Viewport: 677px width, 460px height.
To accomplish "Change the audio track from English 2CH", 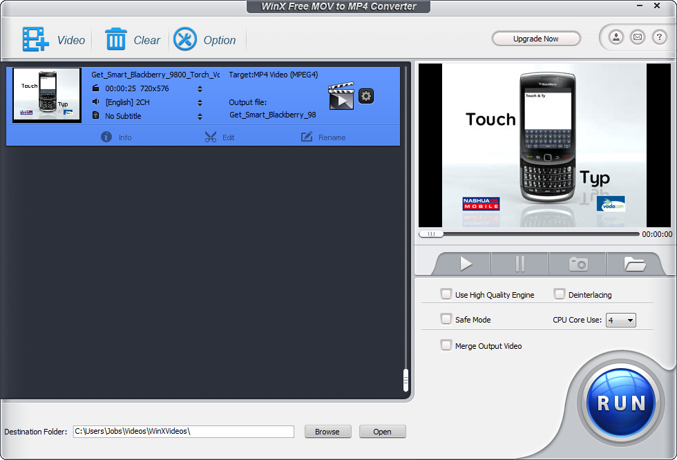I will [200, 102].
